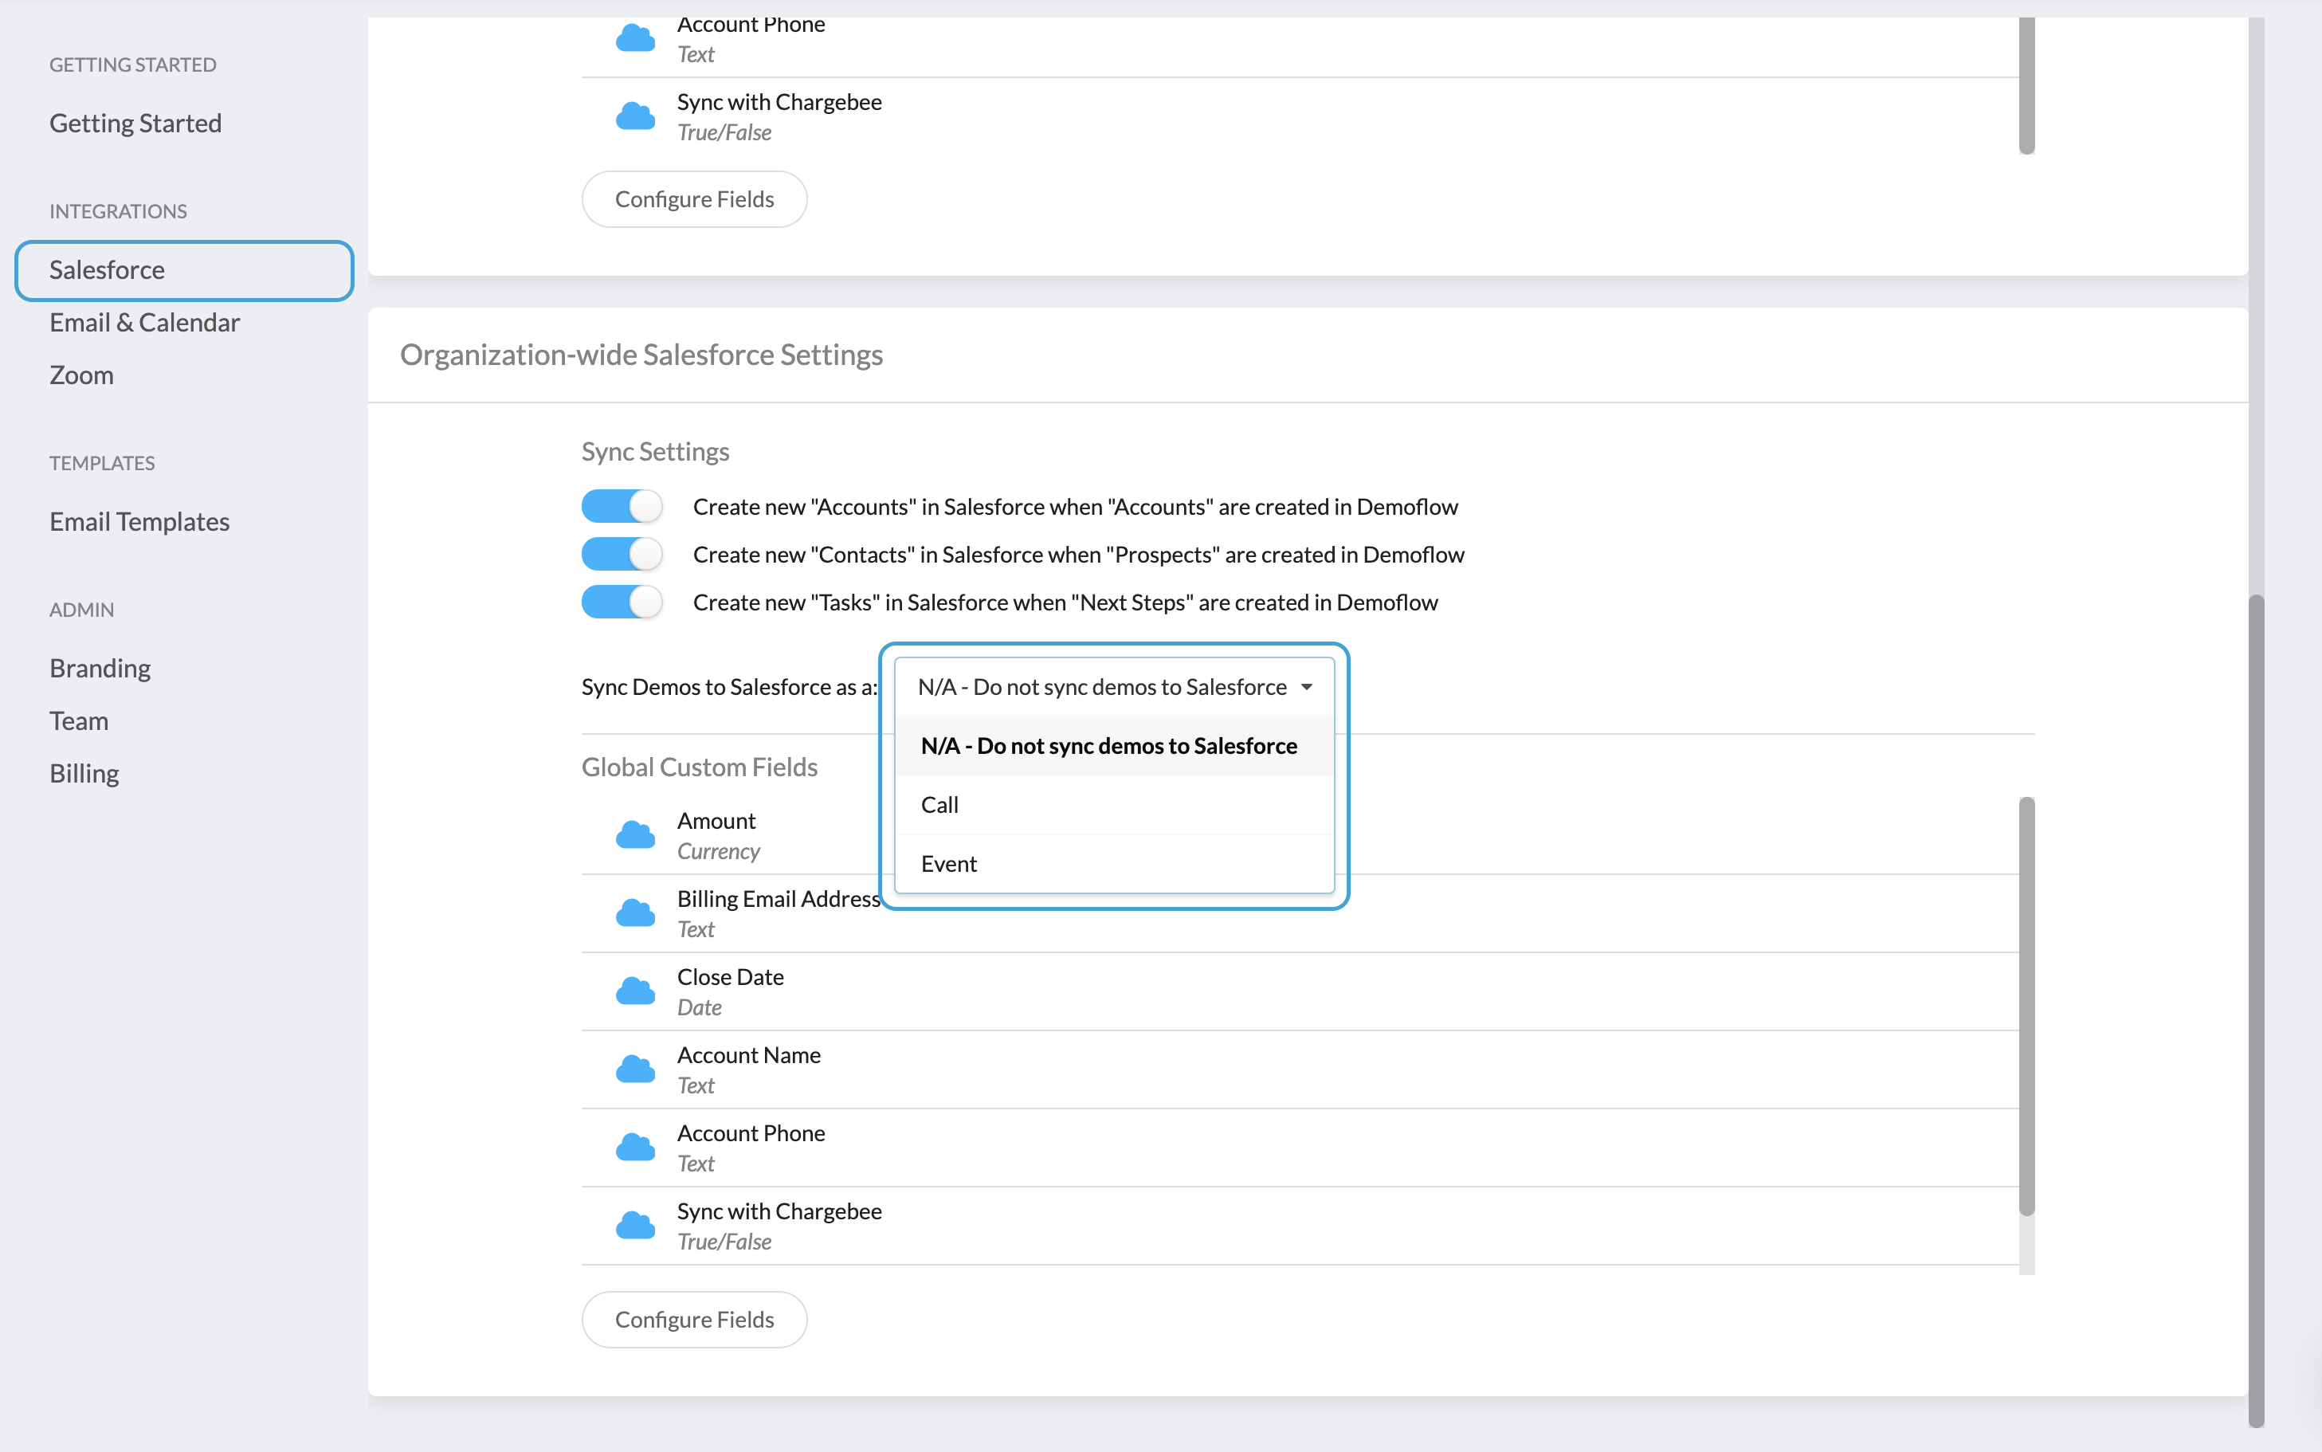Open Team admin page

79,721
